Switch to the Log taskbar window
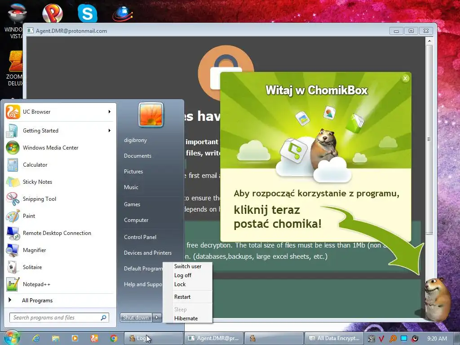Screen dimensions: 460x345 [x=154, y=338]
